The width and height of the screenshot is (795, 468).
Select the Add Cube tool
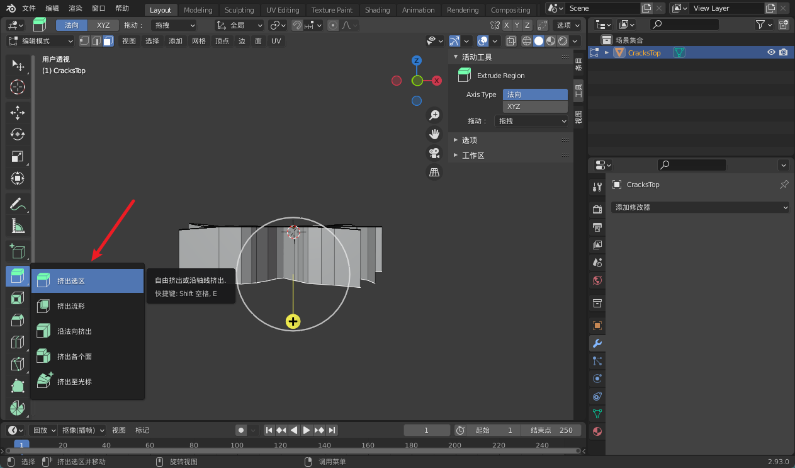[x=18, y=251]
